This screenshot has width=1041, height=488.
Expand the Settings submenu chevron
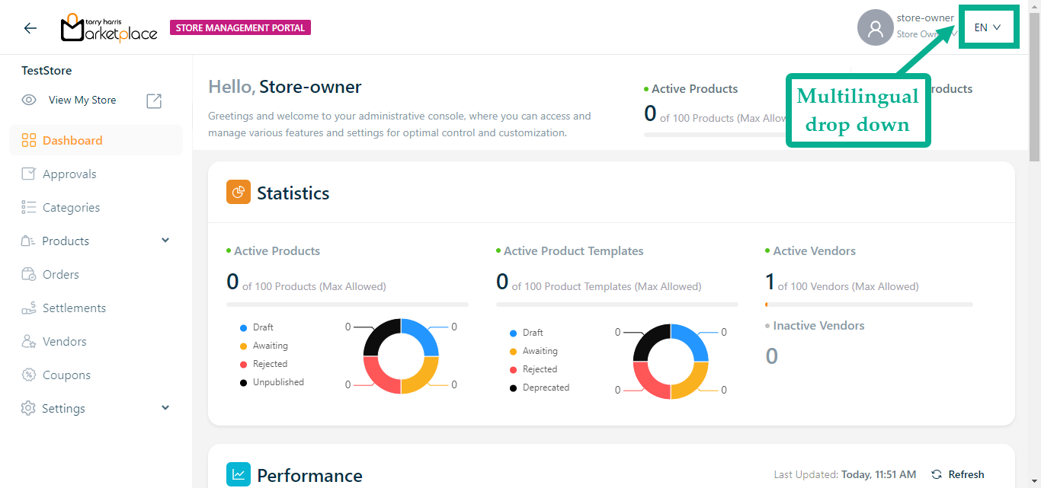click(x=165, y=408)
